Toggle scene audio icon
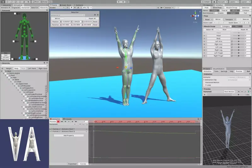The height and width of the screenshot is (168, 252). (75, 8)
